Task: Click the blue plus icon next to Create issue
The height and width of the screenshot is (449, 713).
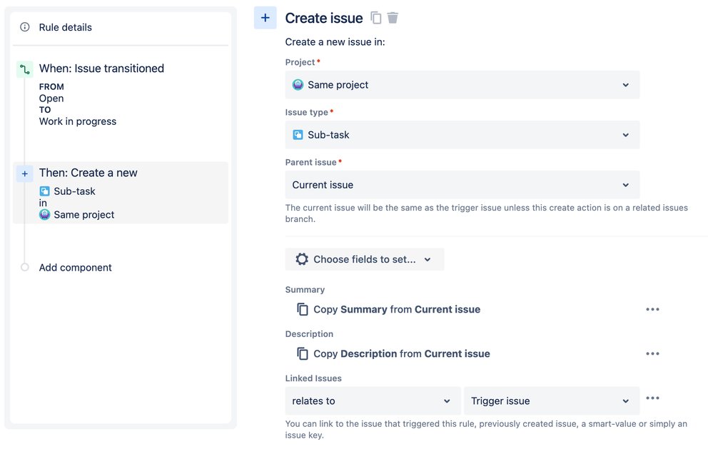Action: tap(265, 18)
